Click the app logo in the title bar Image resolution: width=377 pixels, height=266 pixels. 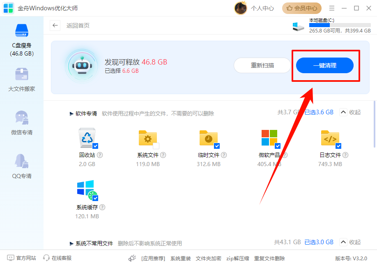8,8
